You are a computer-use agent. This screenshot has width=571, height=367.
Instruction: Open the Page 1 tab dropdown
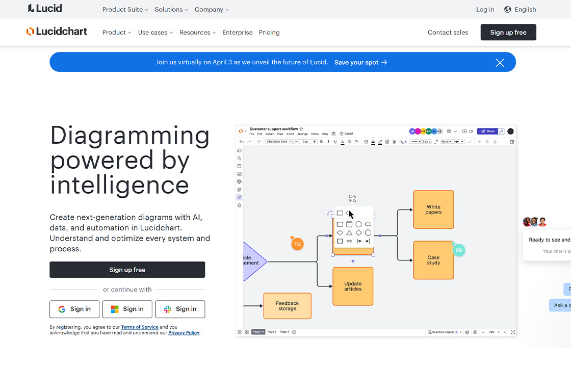258,332
